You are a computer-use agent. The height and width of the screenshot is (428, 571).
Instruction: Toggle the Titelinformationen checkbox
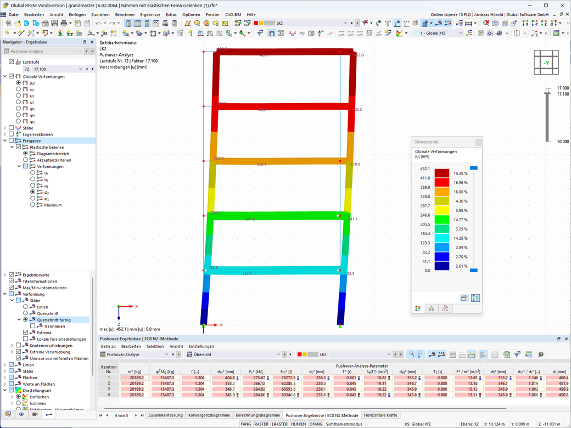(12, 281)
